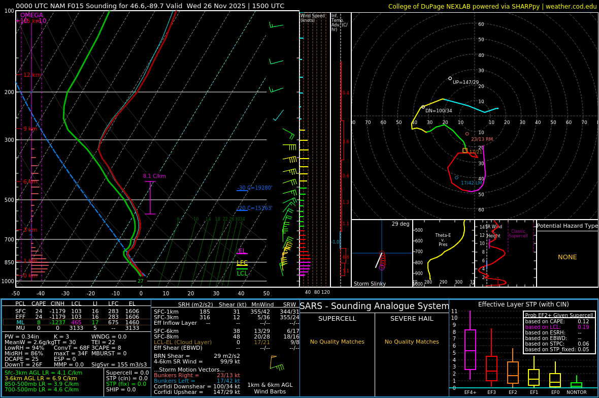Click the LCL-EL (Cloud Layer) row
599x398 pixels.
point(226,342)
